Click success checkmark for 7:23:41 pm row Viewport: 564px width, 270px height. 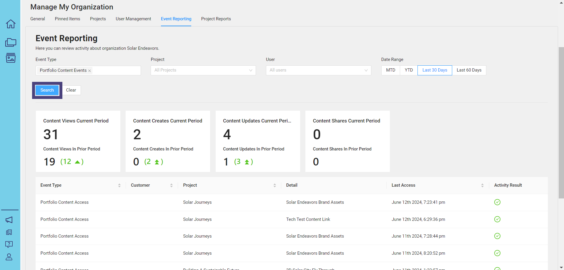point(497,202)
